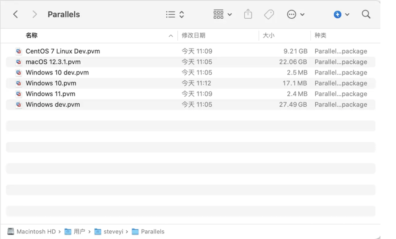
Task: Select the Windows 10 dev.pvm row
Action: click(x=57, y=72)
